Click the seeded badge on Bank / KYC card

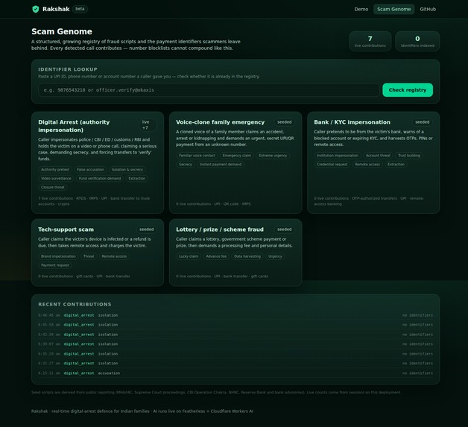422,122
